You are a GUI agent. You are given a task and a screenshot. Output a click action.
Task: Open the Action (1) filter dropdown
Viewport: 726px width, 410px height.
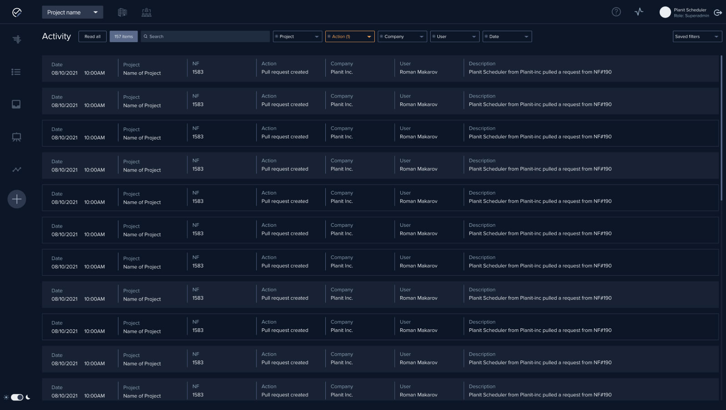click(x=350, y=37)
